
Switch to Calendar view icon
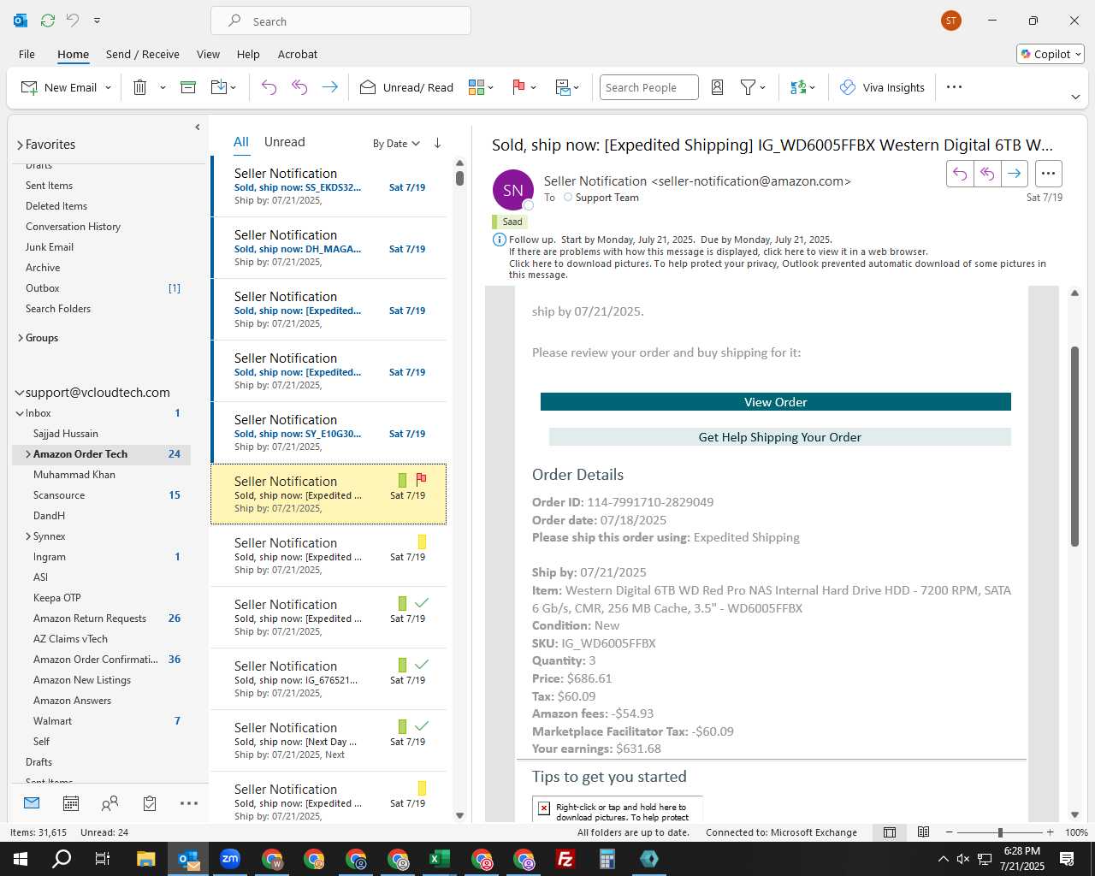pyautogui.click(x=71, y=803)
